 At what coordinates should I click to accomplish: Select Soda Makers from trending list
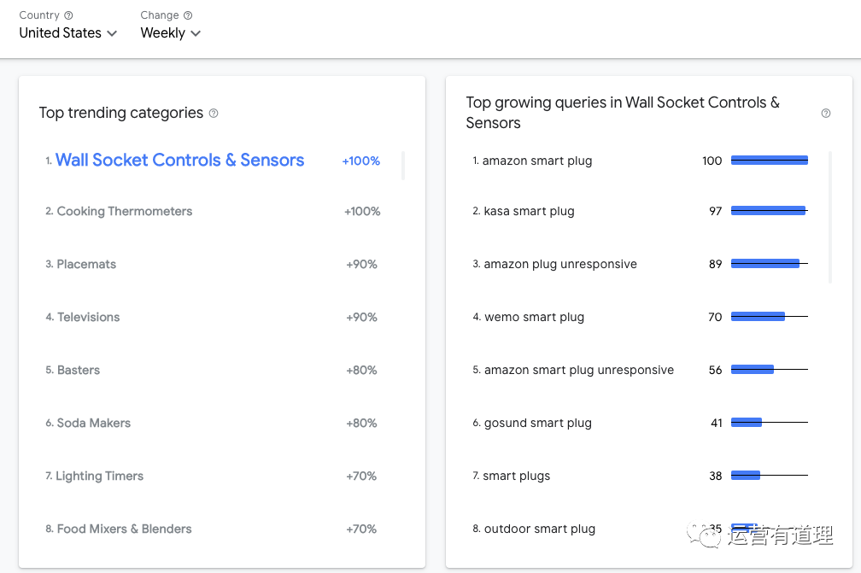94,424
